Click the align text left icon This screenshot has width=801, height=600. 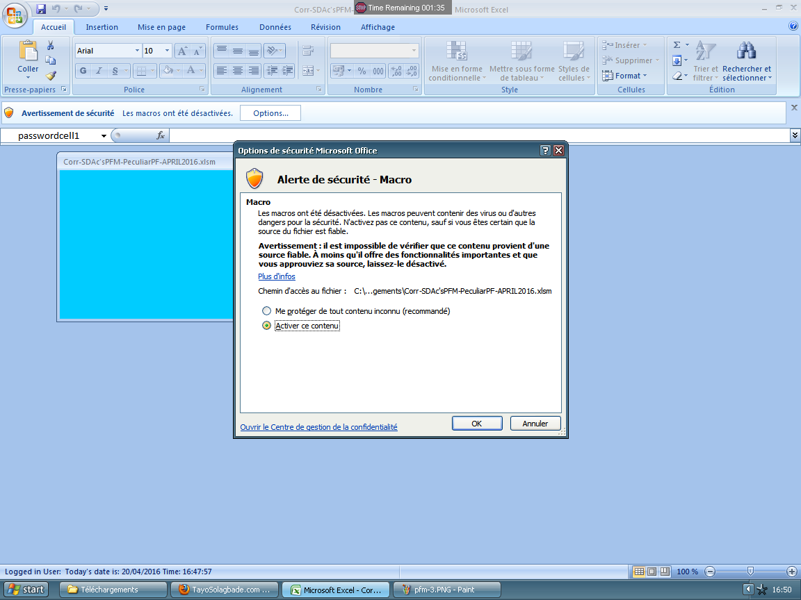[x=221, y=70]
